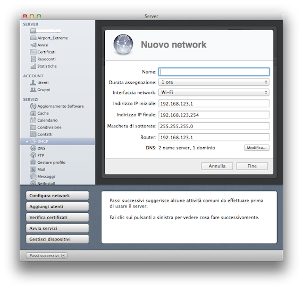Open Interfaccia network Wi-Fi dropdown
The width and height of the screenshot is (303, 289).
pyautogui.click(x=214, y=92)
